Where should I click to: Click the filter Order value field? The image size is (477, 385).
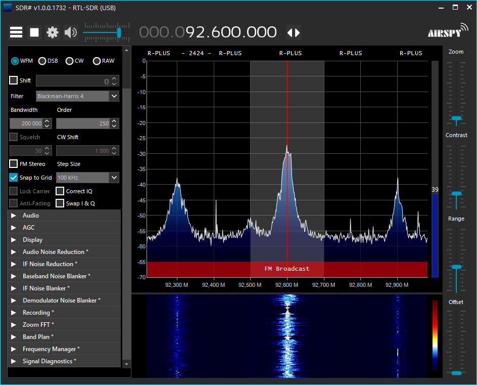pyautogui.click(x=83, y=123)
